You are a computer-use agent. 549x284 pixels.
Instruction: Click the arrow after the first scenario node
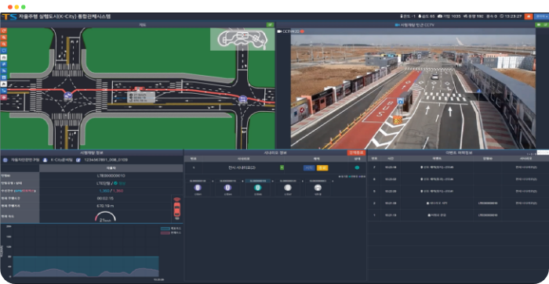tap(213, 182)
